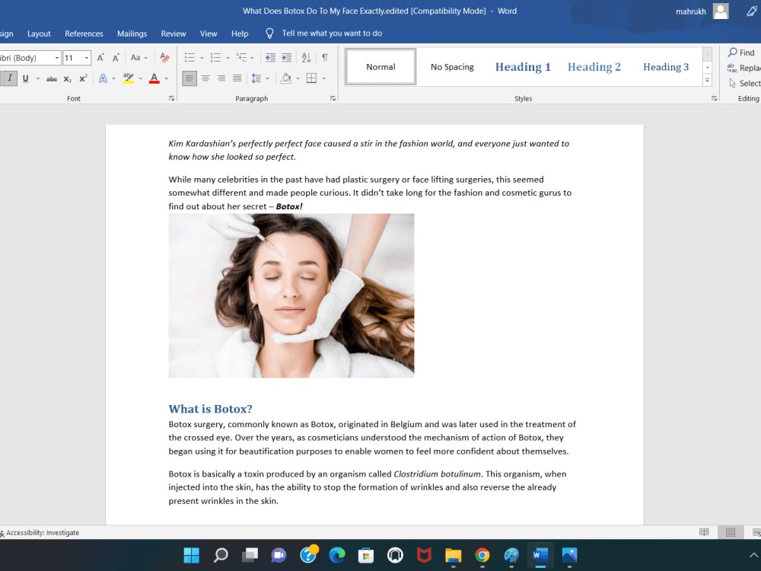Toggle italic formatting
Image resolution: width=761 pixels, height=571 pixels.
[10, 78]
